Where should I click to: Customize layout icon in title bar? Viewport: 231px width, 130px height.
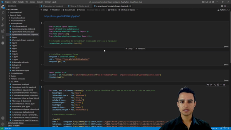(213, 2)
